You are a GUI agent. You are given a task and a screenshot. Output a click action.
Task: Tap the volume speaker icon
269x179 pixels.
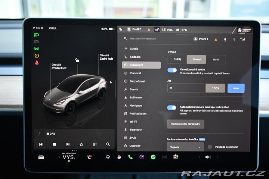208,157
